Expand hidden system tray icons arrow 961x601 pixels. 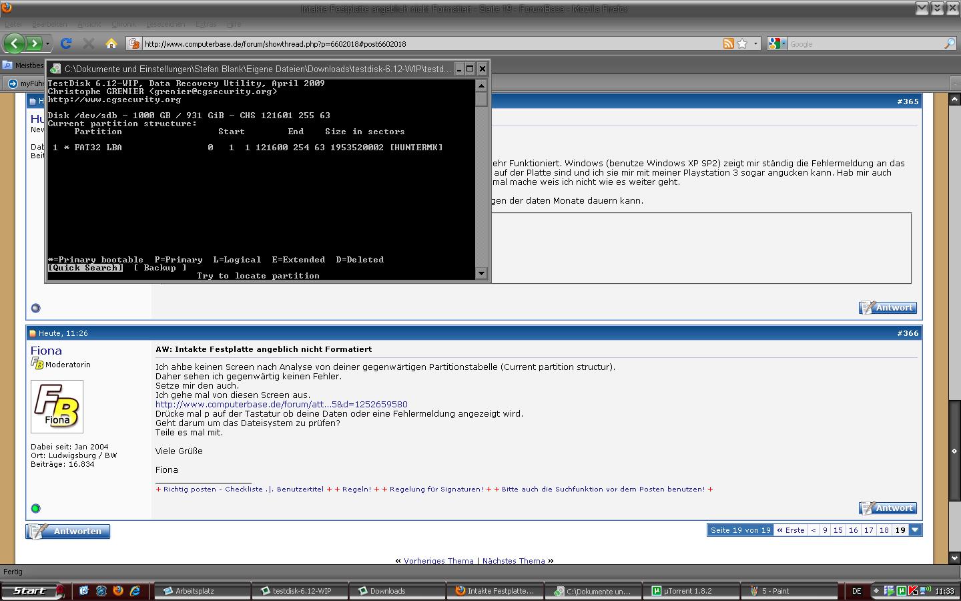876,591
